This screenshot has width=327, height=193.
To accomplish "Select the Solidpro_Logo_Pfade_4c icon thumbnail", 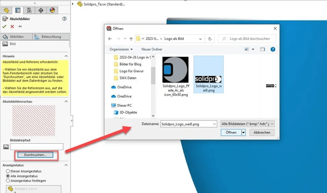I will (x=175, y=70).
